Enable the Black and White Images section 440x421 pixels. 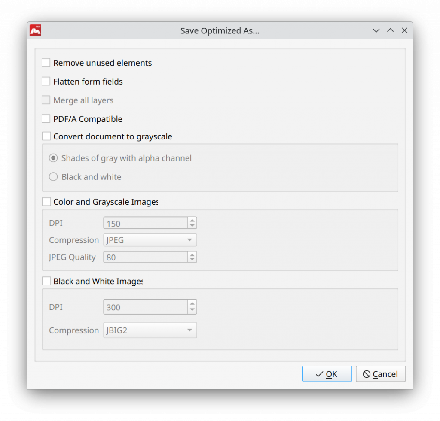[x=46, y=281]
